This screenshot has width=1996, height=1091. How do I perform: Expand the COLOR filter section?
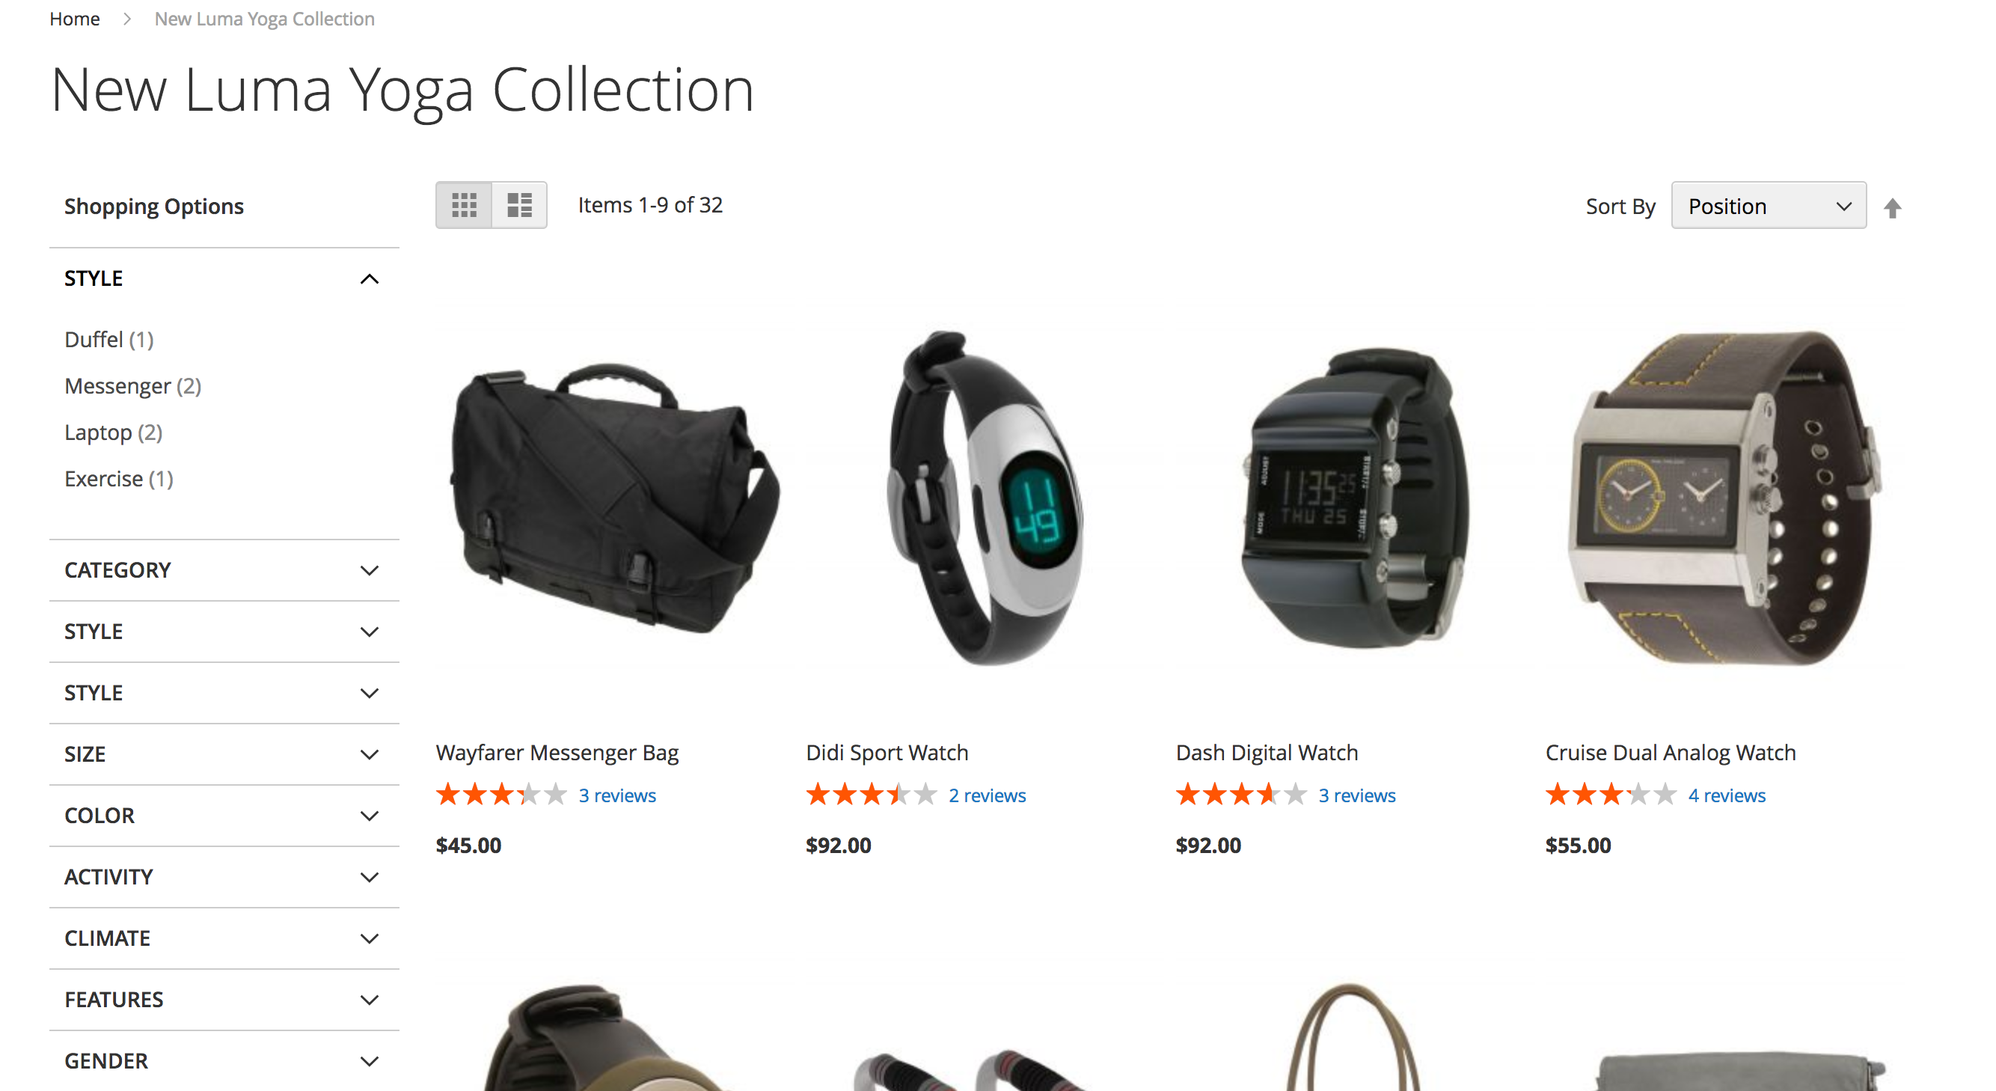click(x=224, y=816)
